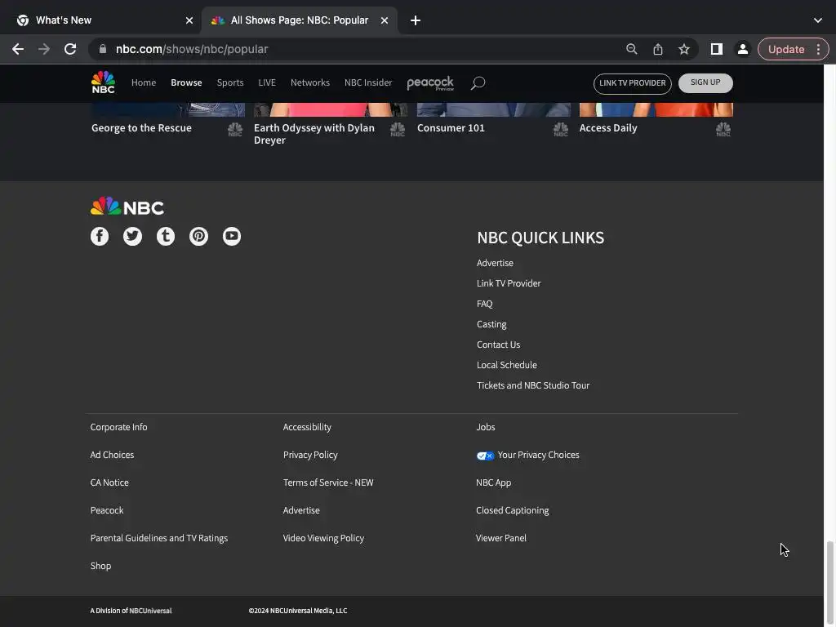Screen dimensions: 836x627
Task: Open NBC's Pinterest icon
Action: coord(199,236)
